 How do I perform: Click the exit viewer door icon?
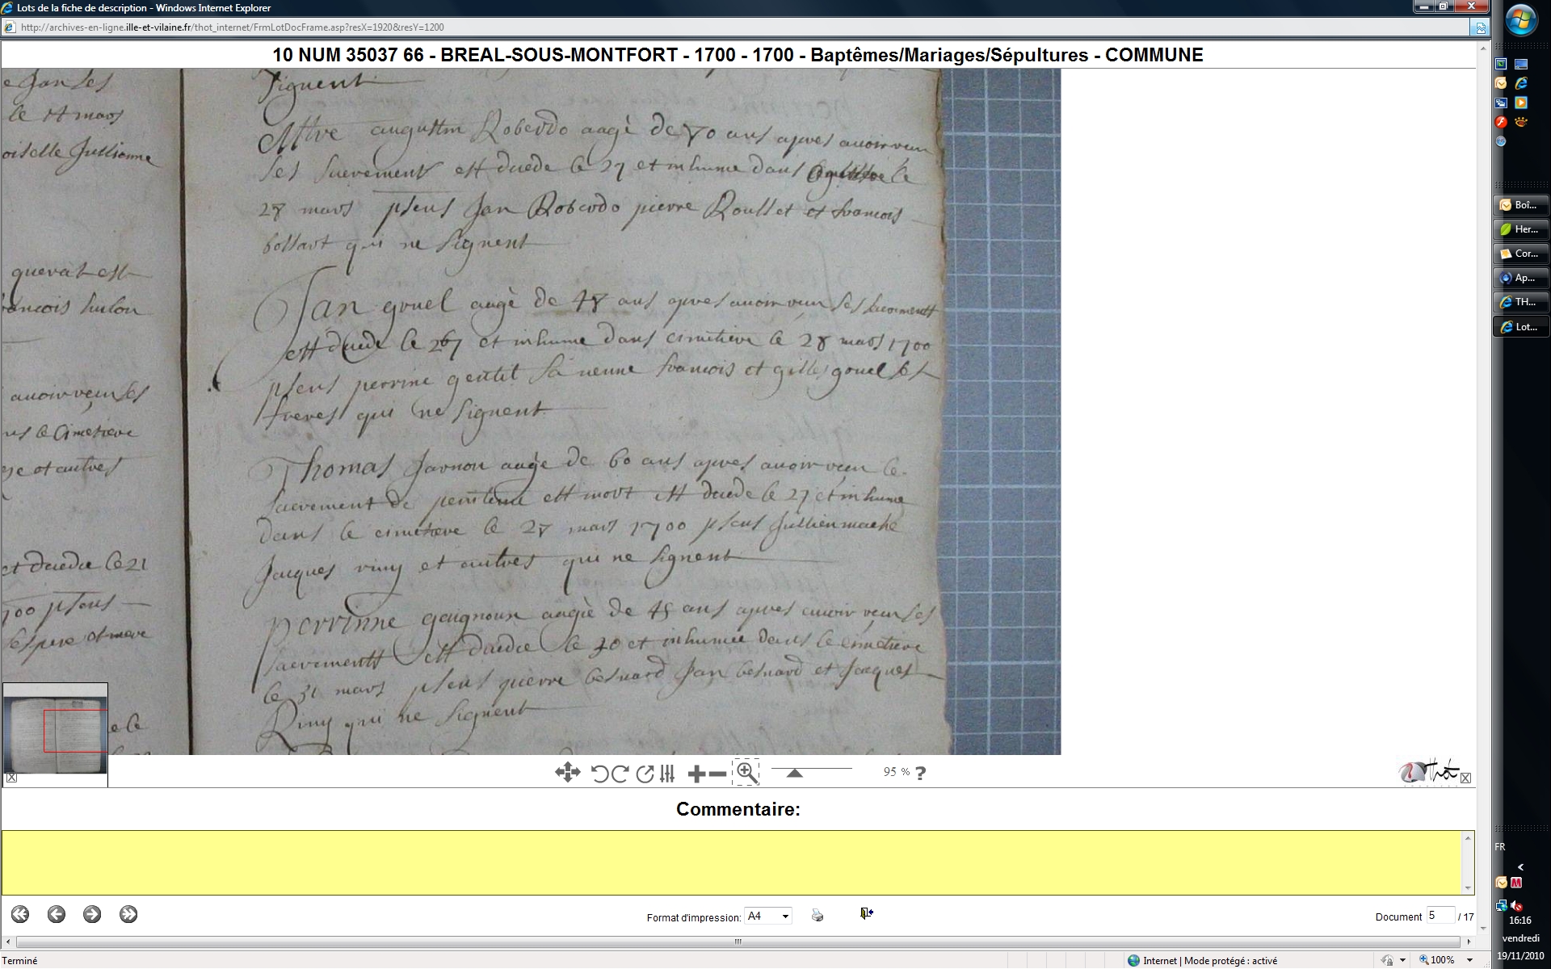point(866,913)
